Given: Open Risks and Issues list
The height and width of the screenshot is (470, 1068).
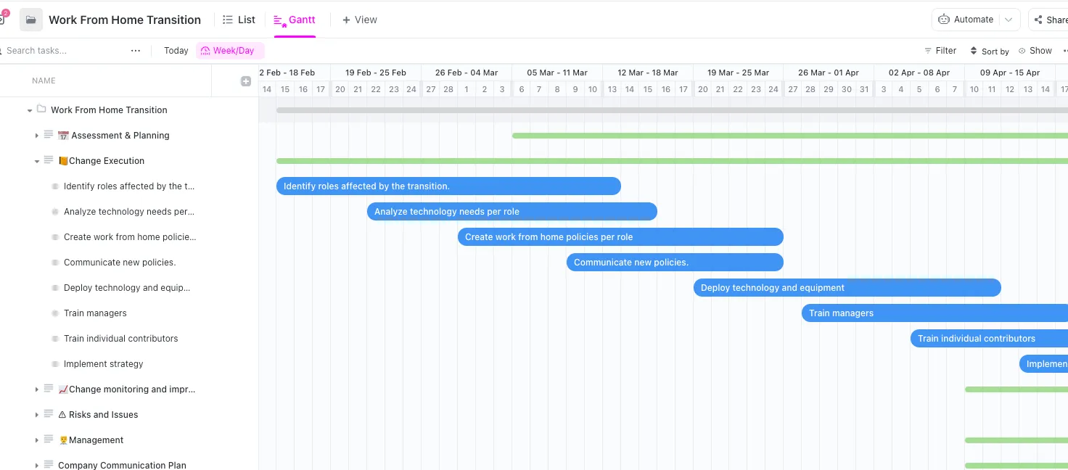Looking at the screenshot, I should click(103, 415).
